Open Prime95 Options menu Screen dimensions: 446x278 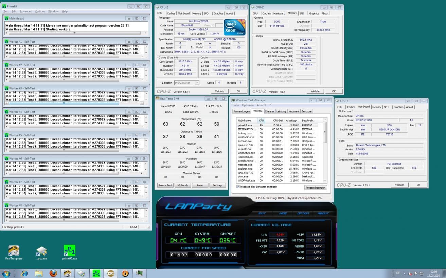[40, 12]
